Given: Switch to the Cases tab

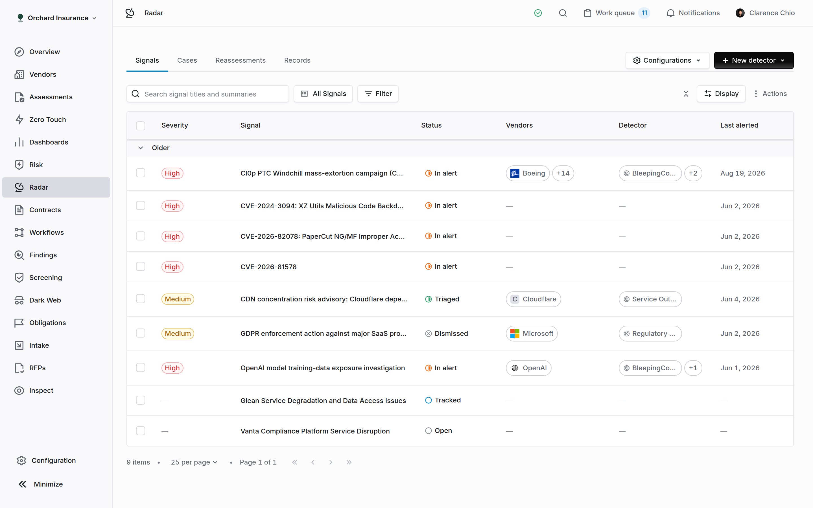Looking at the screenshot, I should pyautogui.click(x=187, y=60).
